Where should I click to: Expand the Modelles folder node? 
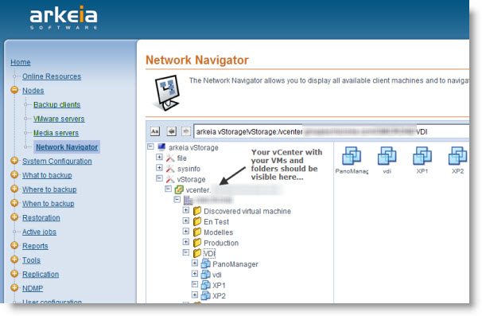tap(185, 231)
